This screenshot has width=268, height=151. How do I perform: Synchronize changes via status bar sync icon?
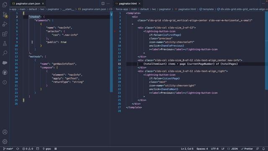pos(18,149)
